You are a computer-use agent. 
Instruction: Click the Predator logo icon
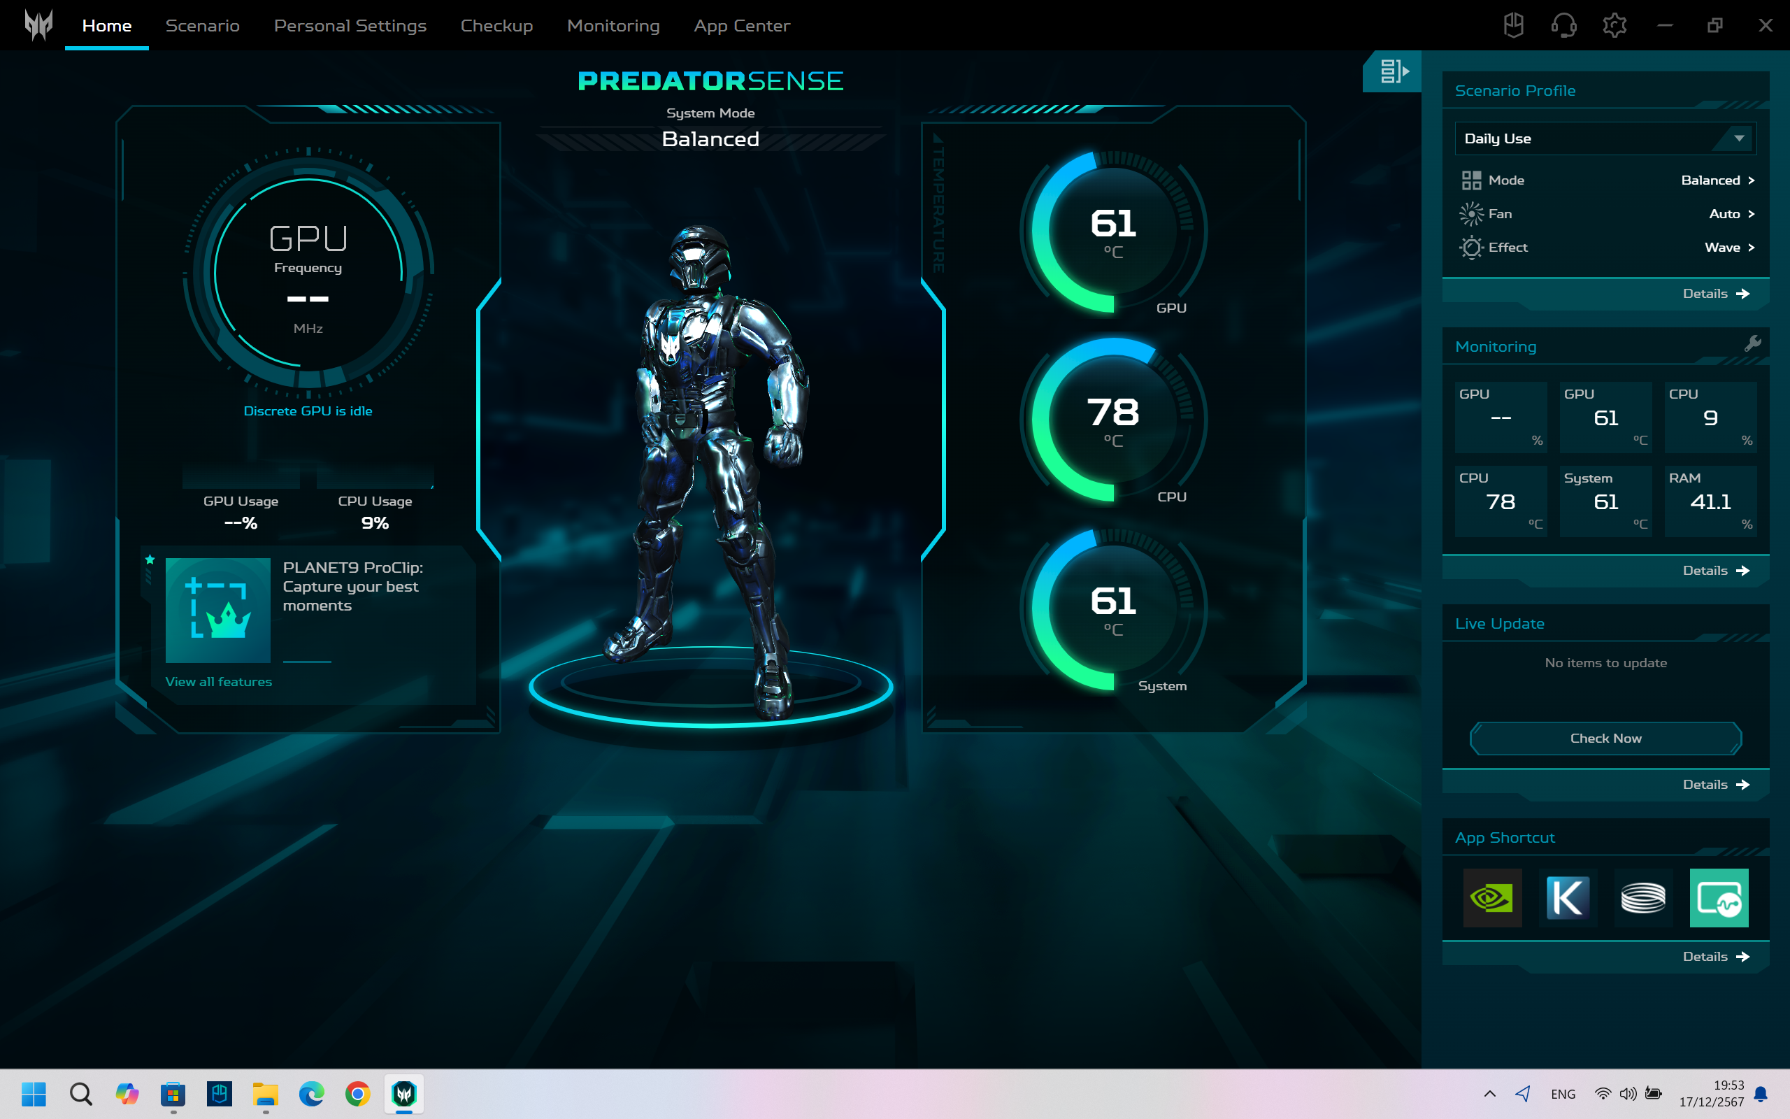point(38,25)
